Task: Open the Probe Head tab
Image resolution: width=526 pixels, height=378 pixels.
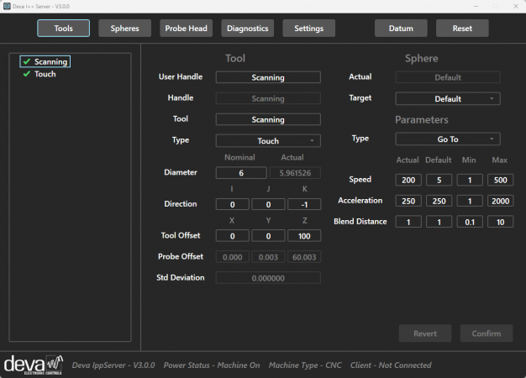Action: [x=186, y=29]
